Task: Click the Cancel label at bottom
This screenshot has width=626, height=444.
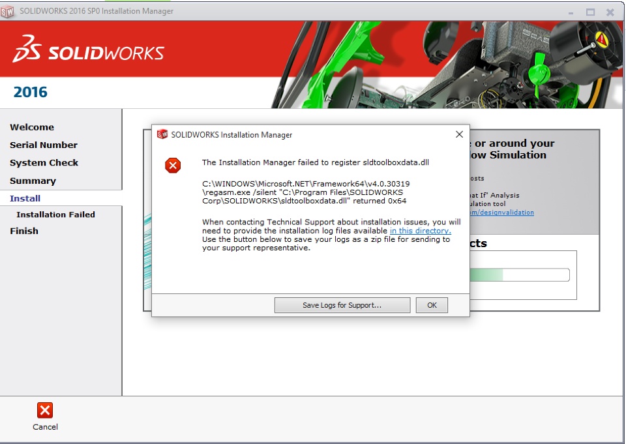Action: (45, 427)
